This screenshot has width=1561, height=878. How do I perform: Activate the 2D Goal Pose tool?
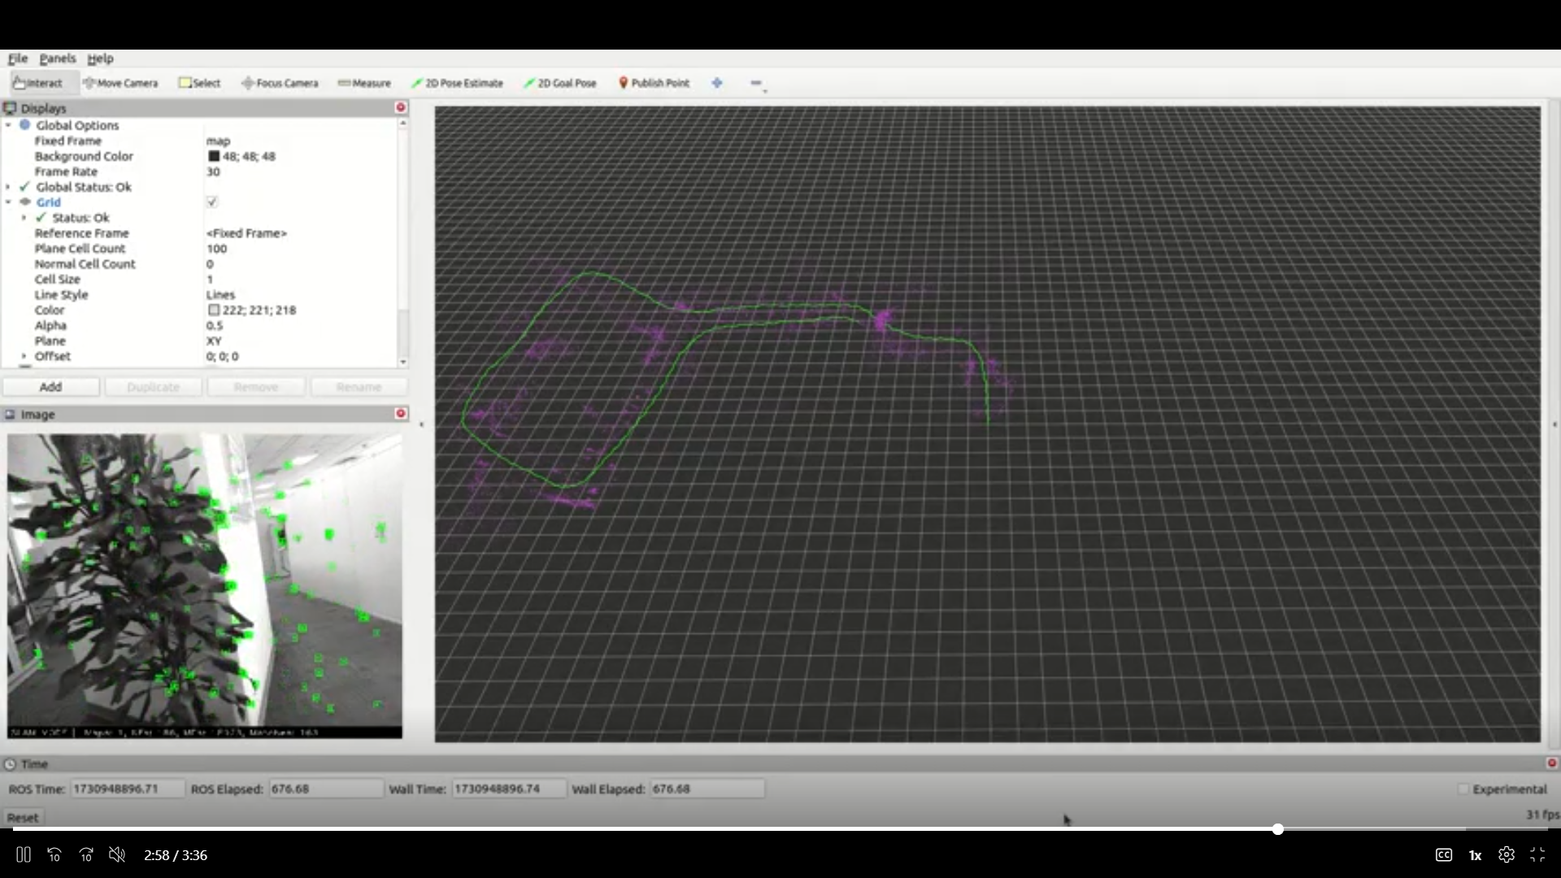tap(560, 83)
